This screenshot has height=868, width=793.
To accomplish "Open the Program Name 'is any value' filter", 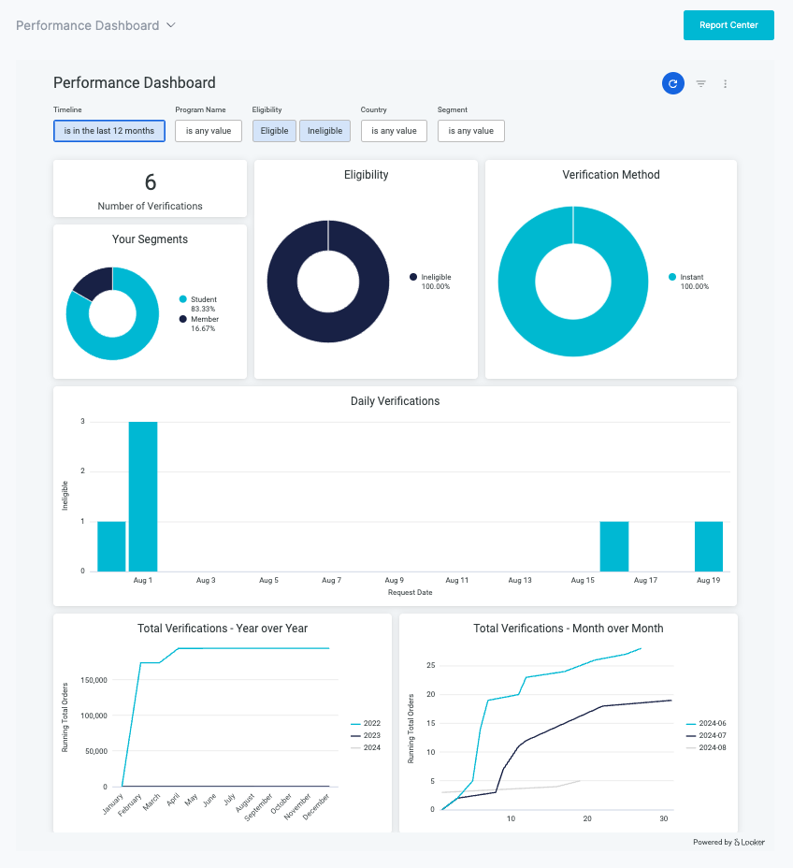I will [209, 131].
